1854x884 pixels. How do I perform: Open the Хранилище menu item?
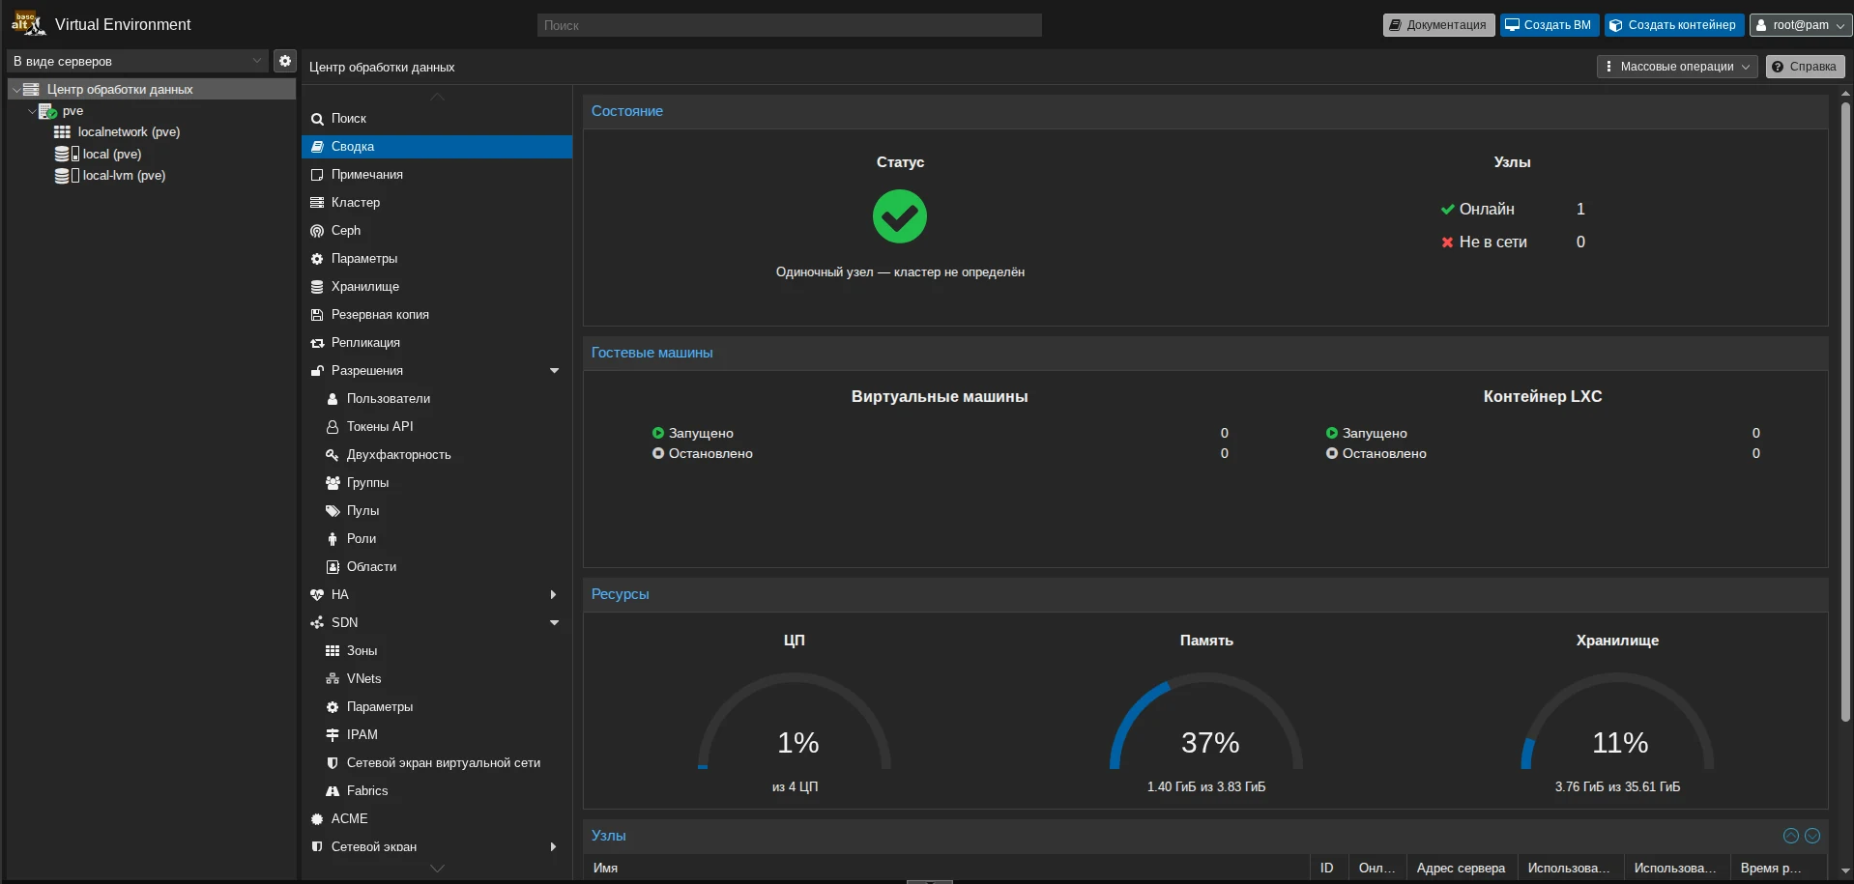pos(437,287)
